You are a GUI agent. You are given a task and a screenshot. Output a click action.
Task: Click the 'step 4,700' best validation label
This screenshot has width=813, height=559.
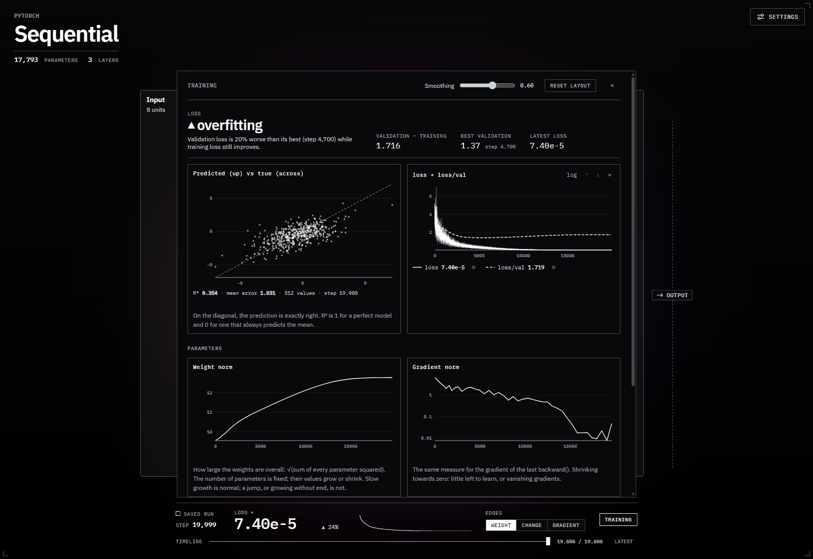pyautogui.click(x=500, y=147)
